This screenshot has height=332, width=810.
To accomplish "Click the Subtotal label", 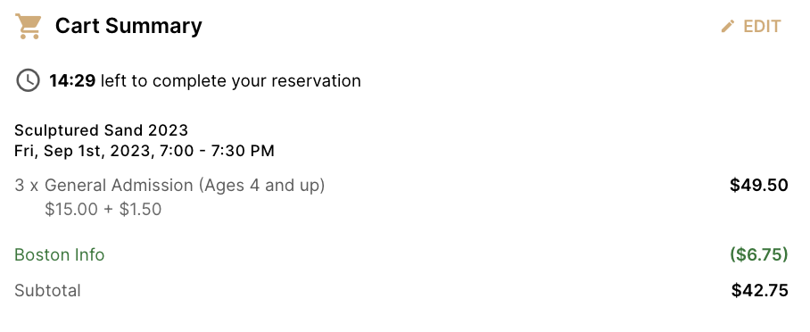I will pyautogui.click(x=47, y=291).
